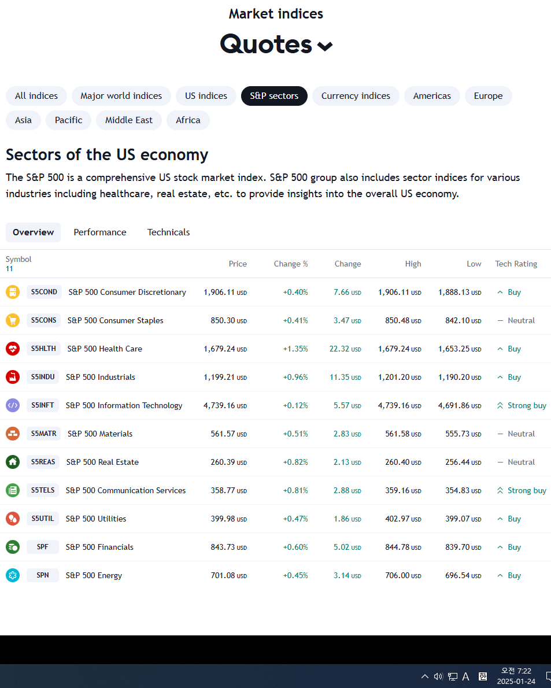Open the S5MATR ticker symbol
551x688 pixels.
pyautogui.click(x=43, y=434)
